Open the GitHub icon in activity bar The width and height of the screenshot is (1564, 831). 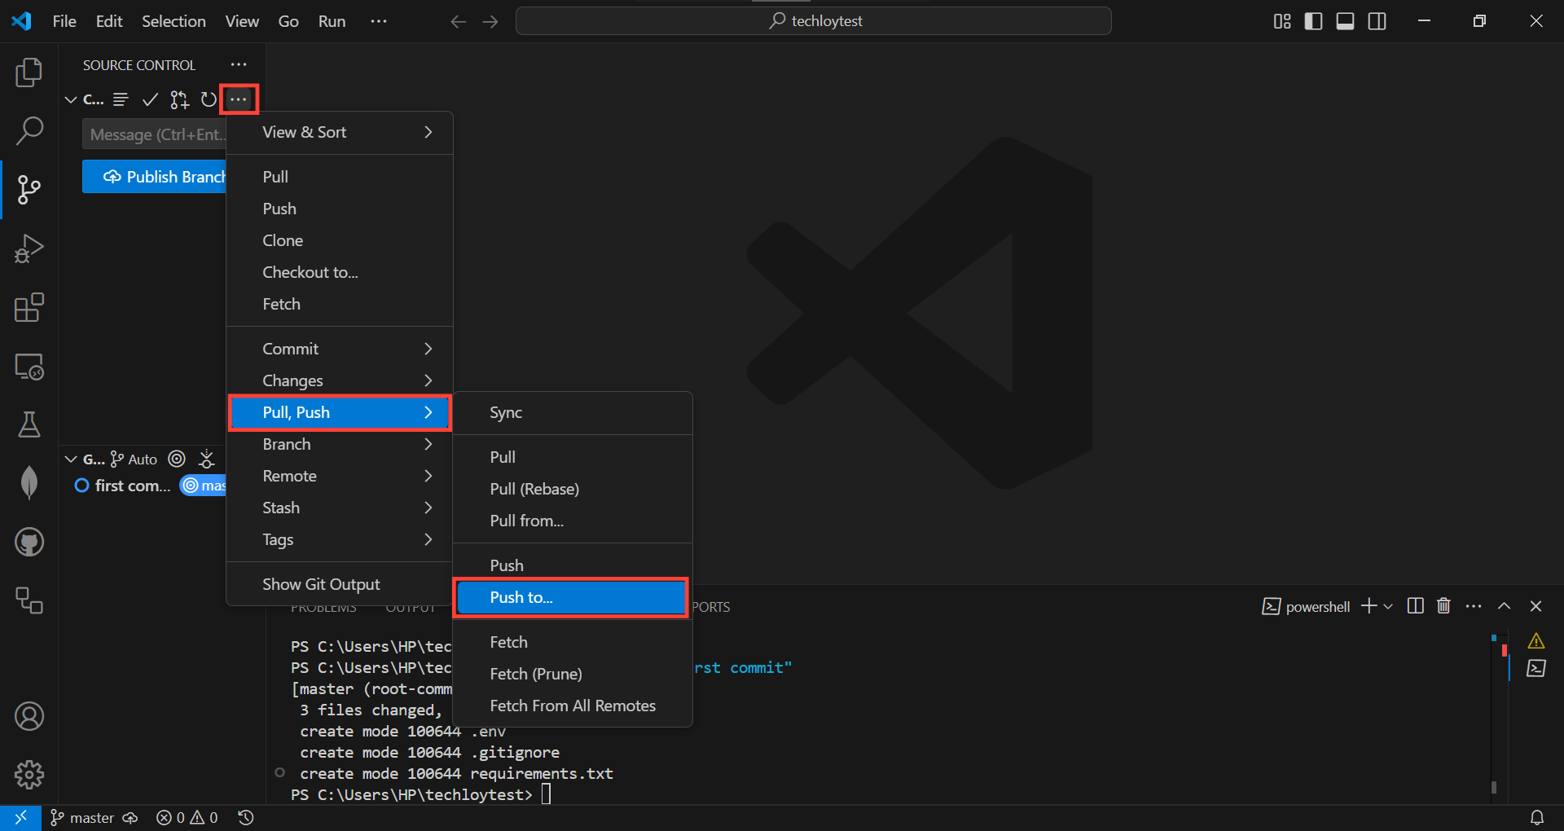point(29,542)
